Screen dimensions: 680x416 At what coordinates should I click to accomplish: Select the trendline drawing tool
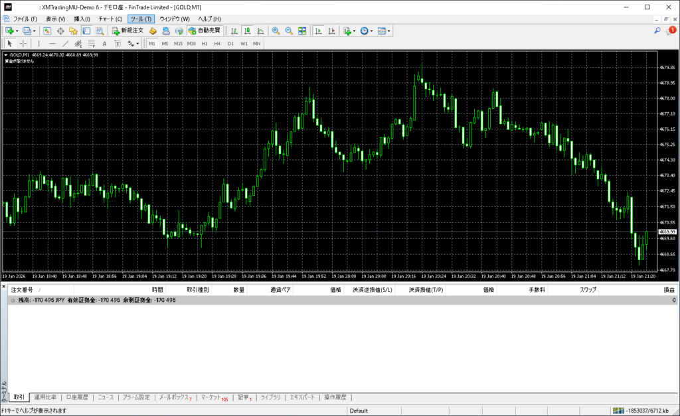(66, 43)
